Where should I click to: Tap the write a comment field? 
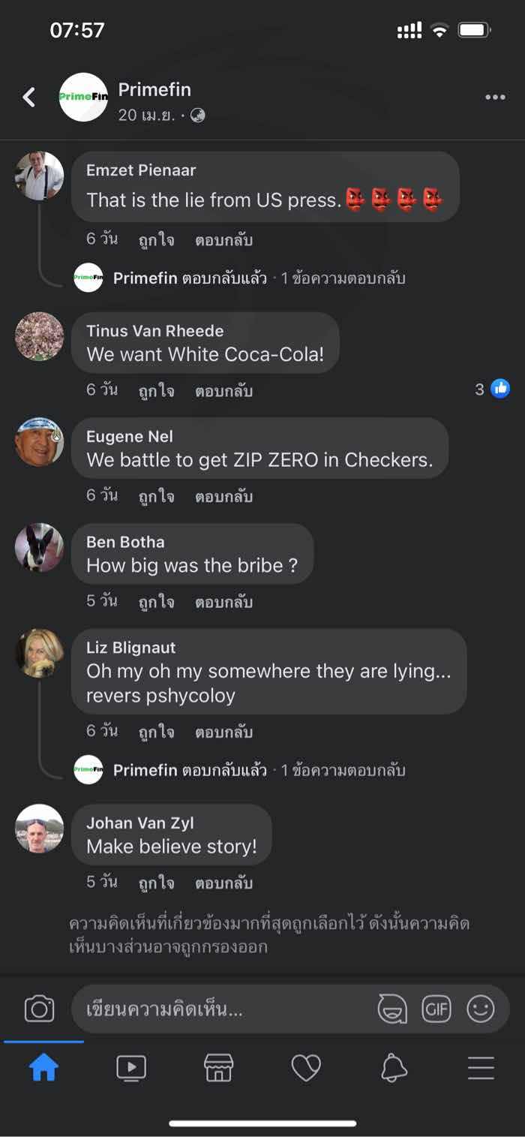tap(225, 1009)
